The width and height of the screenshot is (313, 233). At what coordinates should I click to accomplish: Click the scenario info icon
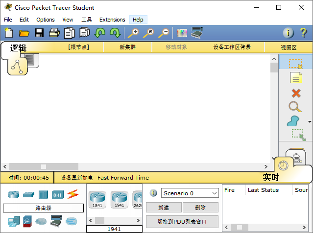click(153, 193)
